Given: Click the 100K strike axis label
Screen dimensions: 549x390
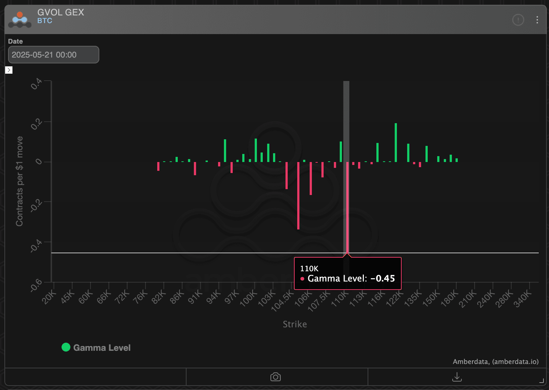Looking at the screenshot, I should tap(249, 298).
